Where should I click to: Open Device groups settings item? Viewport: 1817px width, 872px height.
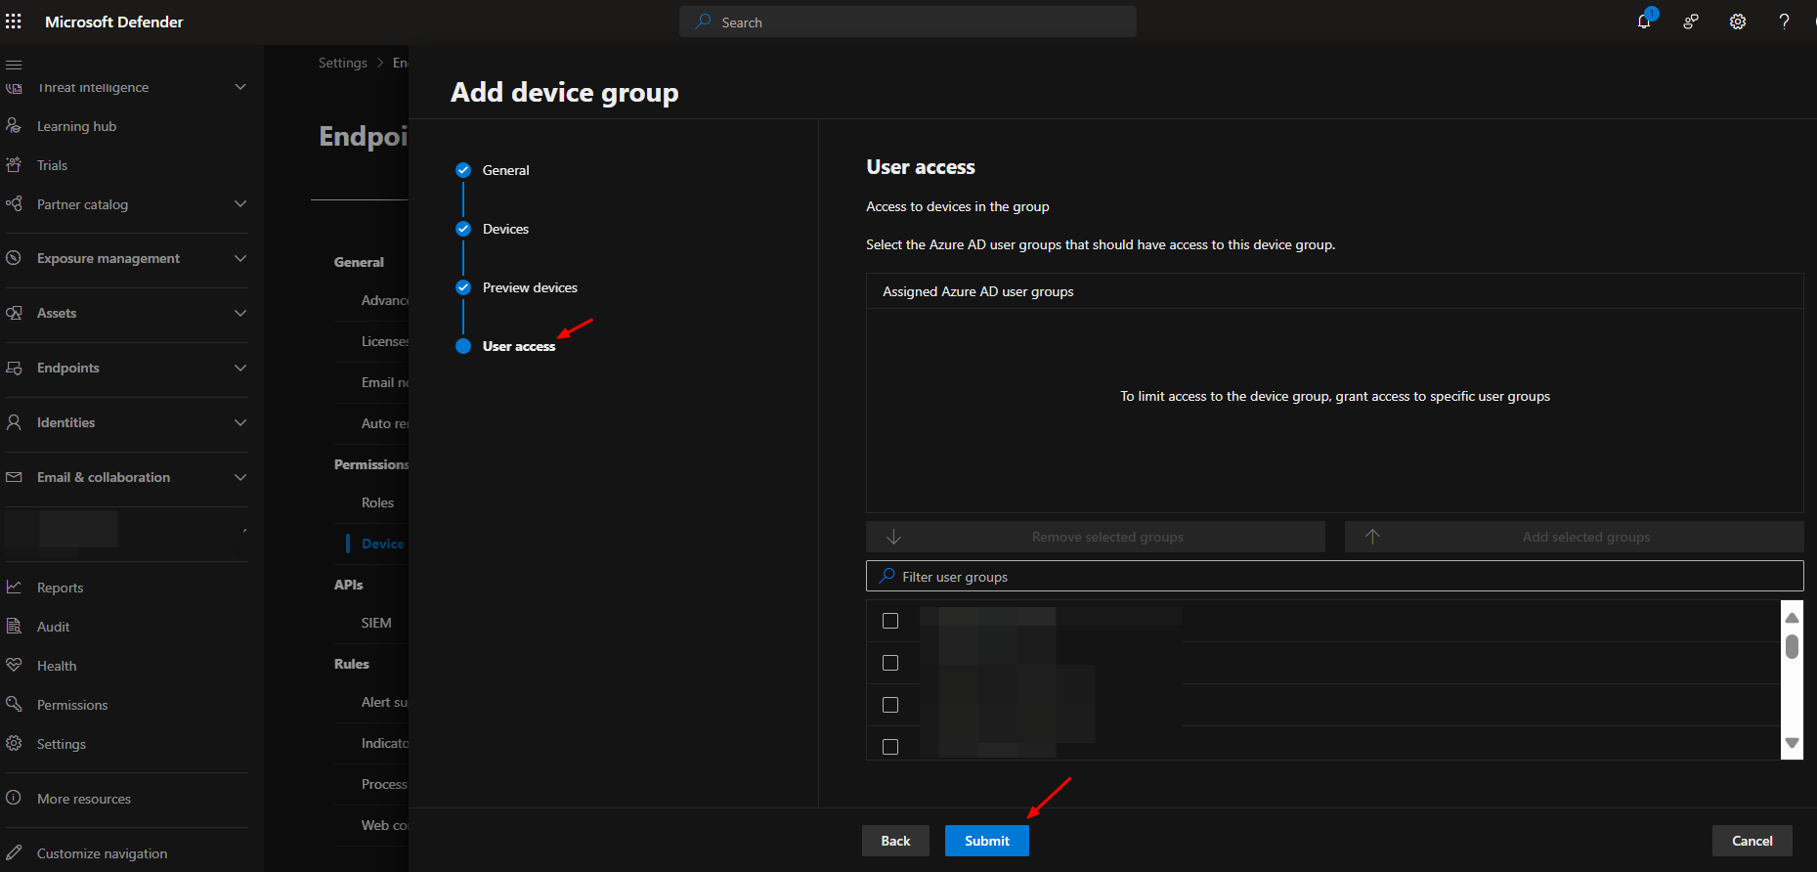coord(383,544)
